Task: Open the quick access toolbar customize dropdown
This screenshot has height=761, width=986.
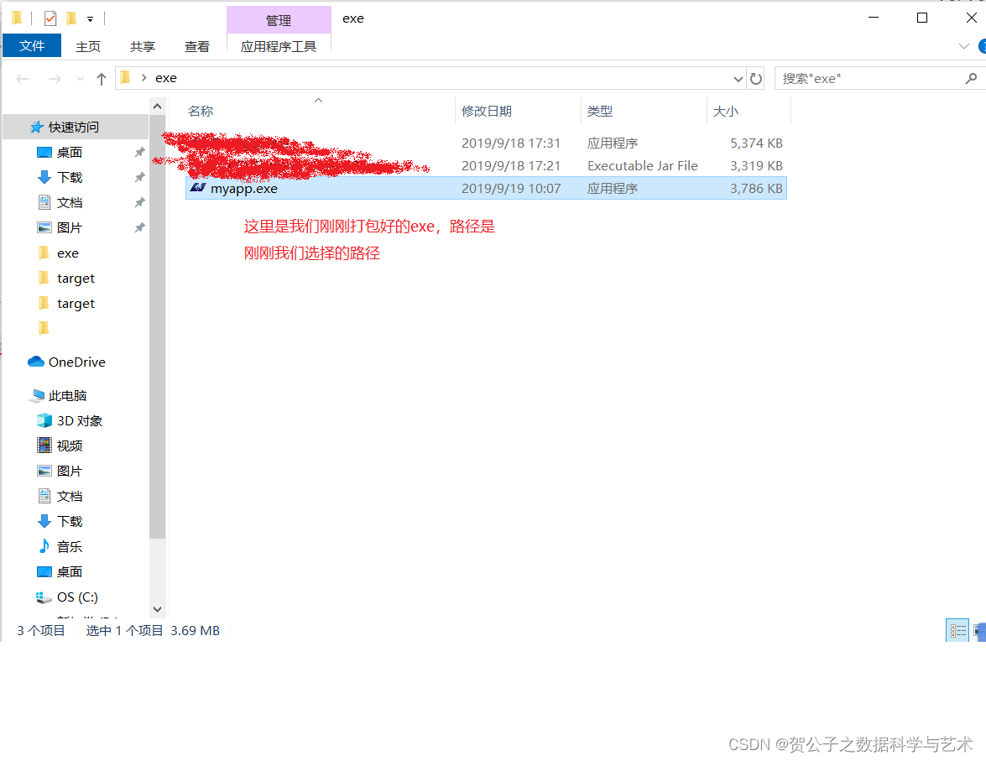Action: tap(91, 19)
